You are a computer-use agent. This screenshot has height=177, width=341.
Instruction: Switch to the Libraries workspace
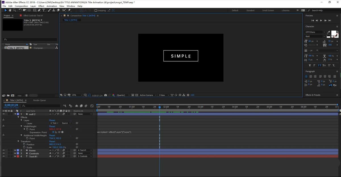coord(286,11)
